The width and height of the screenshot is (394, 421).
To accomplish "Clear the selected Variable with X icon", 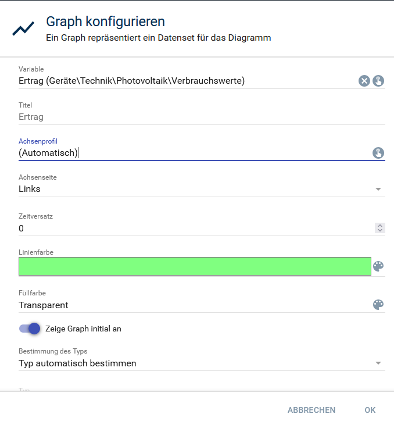I will pos(364,81).
